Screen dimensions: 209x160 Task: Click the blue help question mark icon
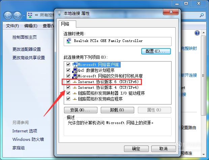click(197, 33)
